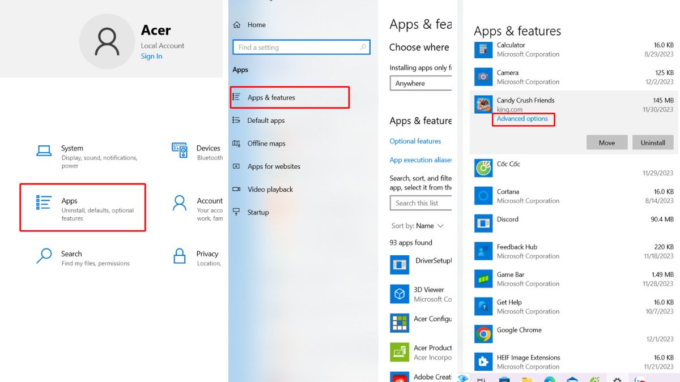This screenshot has height=382, width=680.
Task: Click the Search this list field
Action: coord(420,203)
